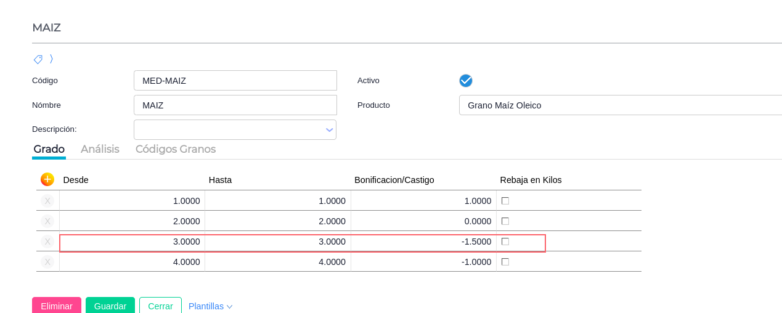Open the Descripción dropdown
This screenshot has height=313, width=782.
(x=330, y=130)
